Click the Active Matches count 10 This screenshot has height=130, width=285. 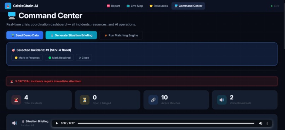coord(164,97)
